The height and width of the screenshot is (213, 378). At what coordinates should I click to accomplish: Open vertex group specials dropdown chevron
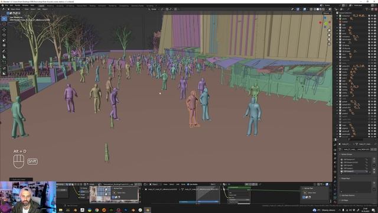click(x=374, y=166)
